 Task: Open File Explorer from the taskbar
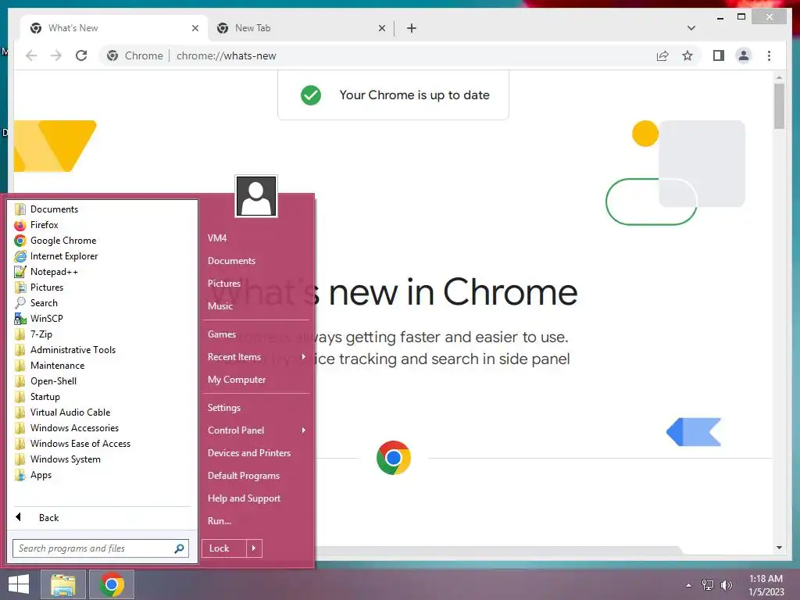click(x=62, y=584)
